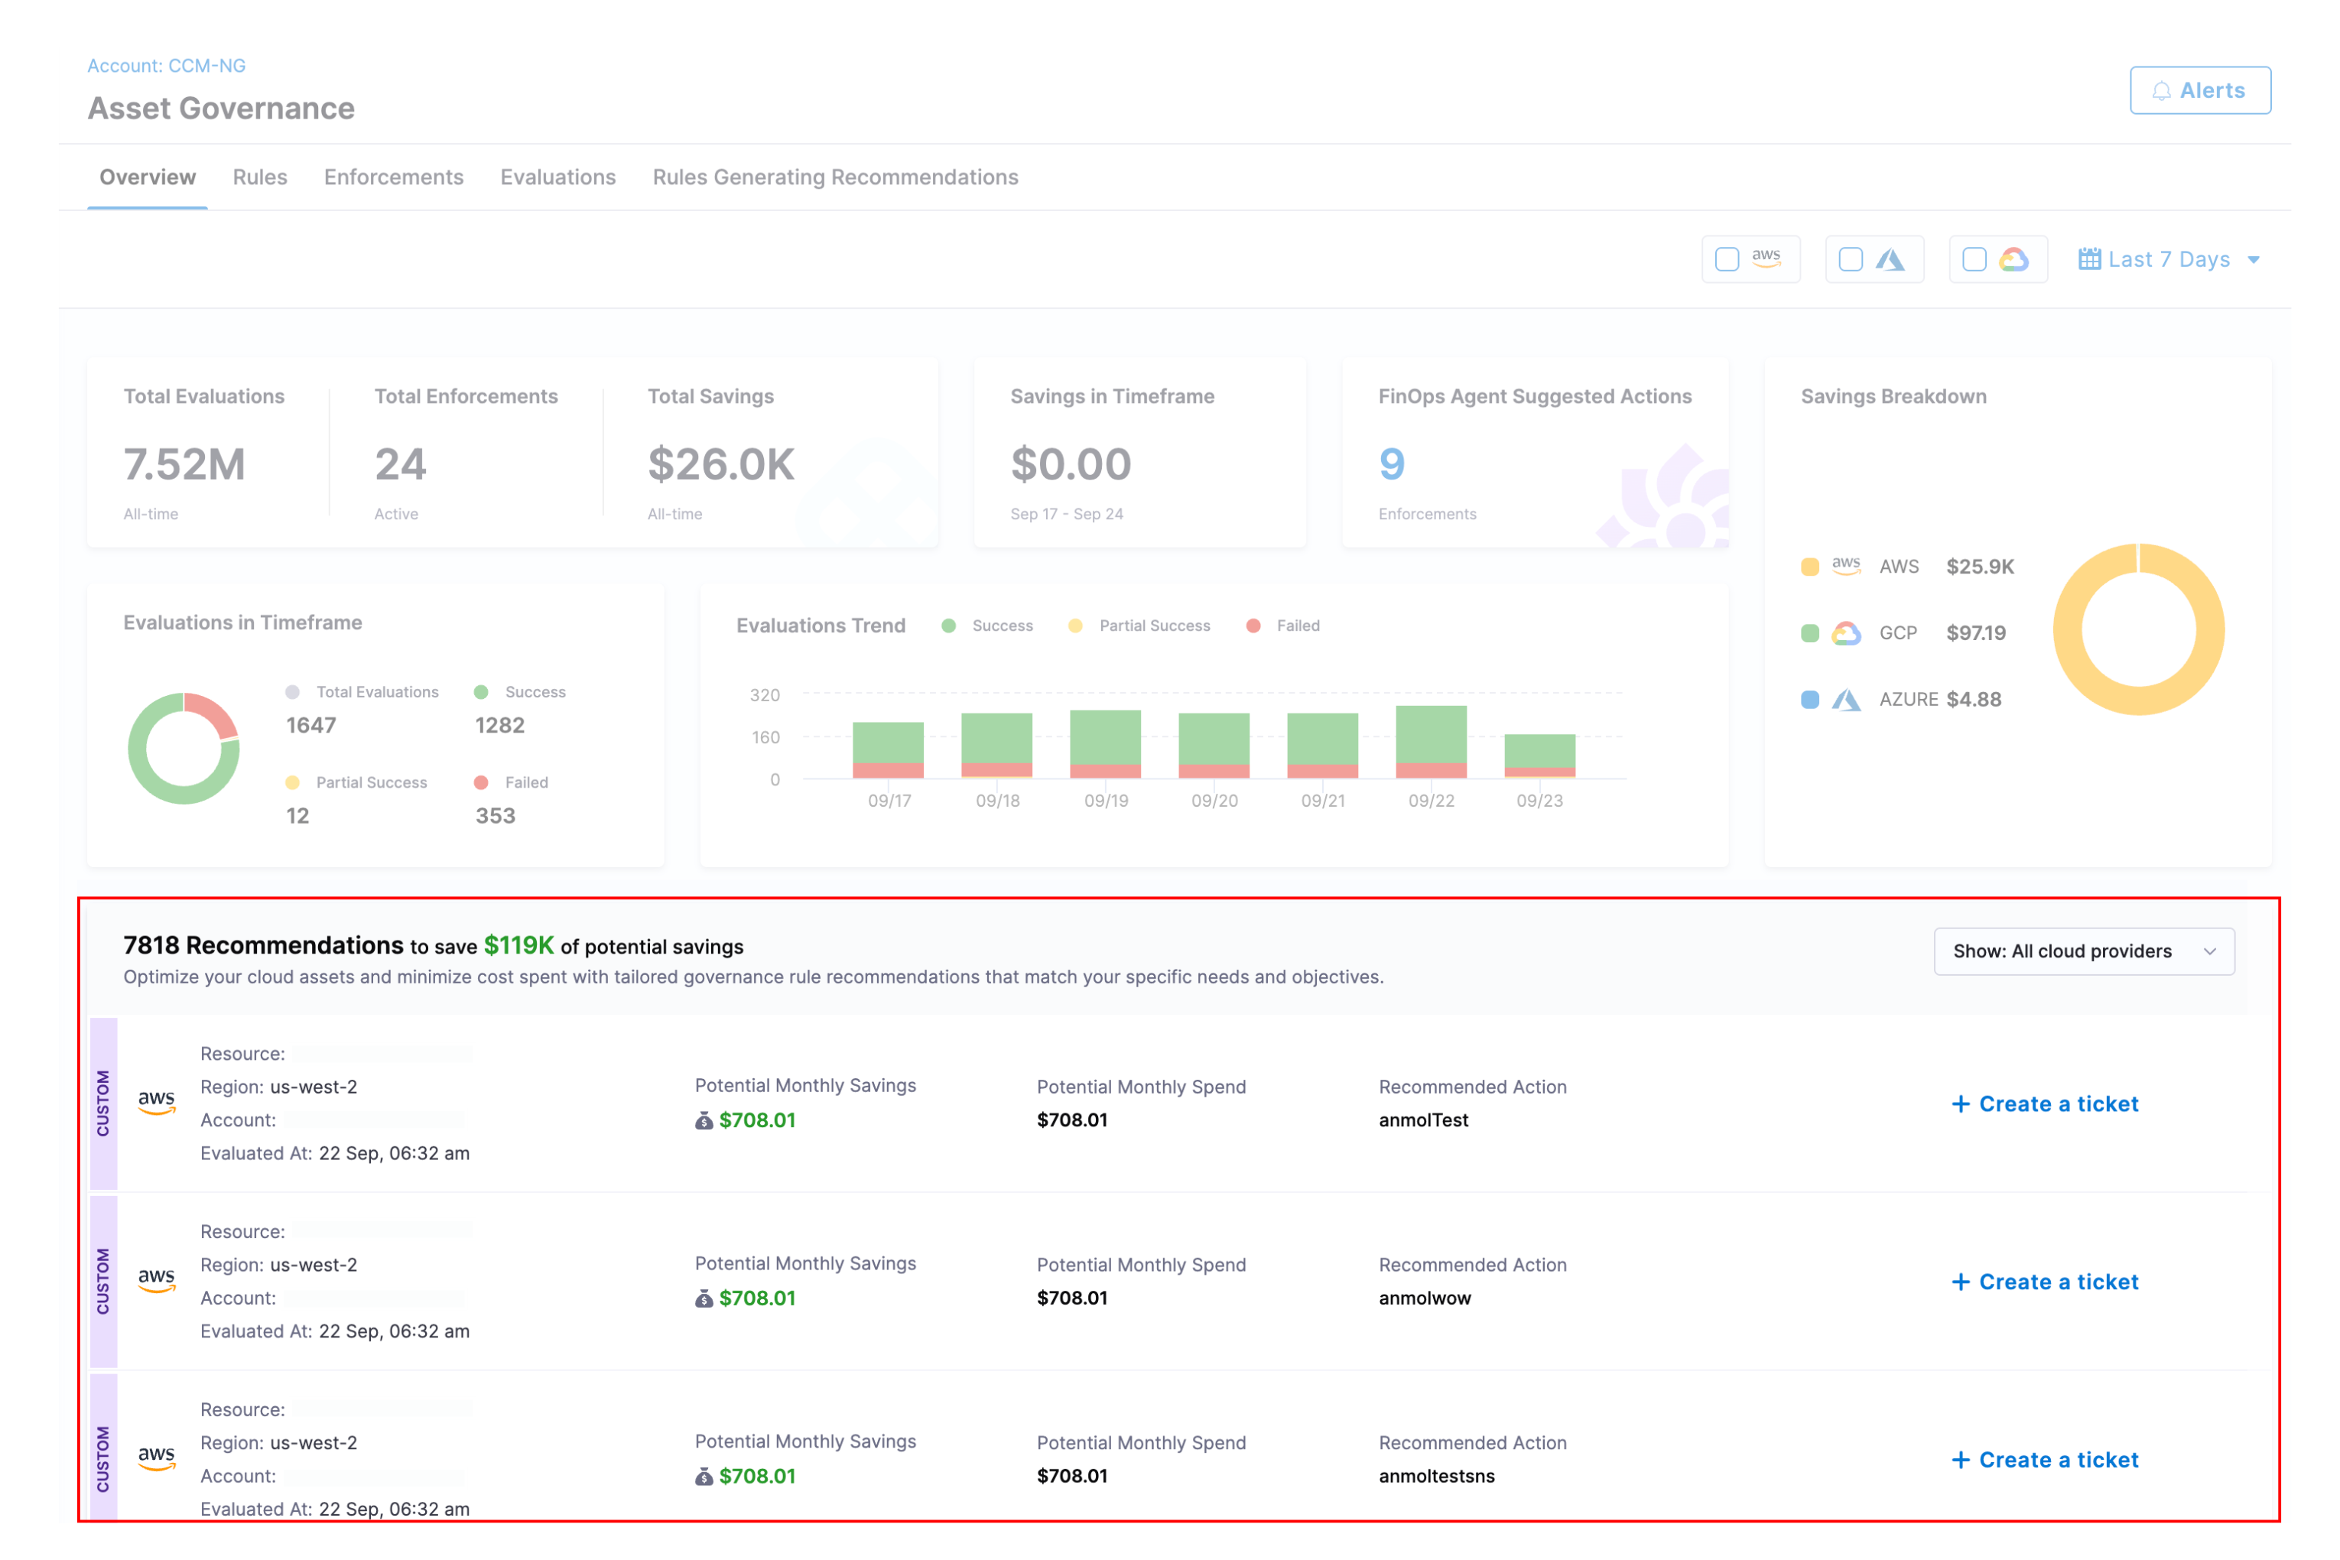
Task: Click the money bag icon on anmolwow row
Action: pyautogui.click(x=704, y=1298)
